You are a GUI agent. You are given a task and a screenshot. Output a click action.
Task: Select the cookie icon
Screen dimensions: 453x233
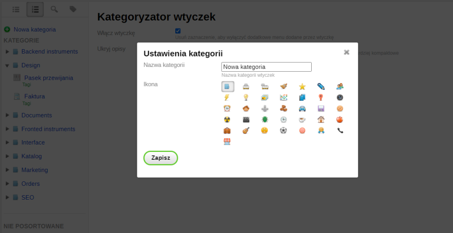pyautogui.click(x=340, y=109)
